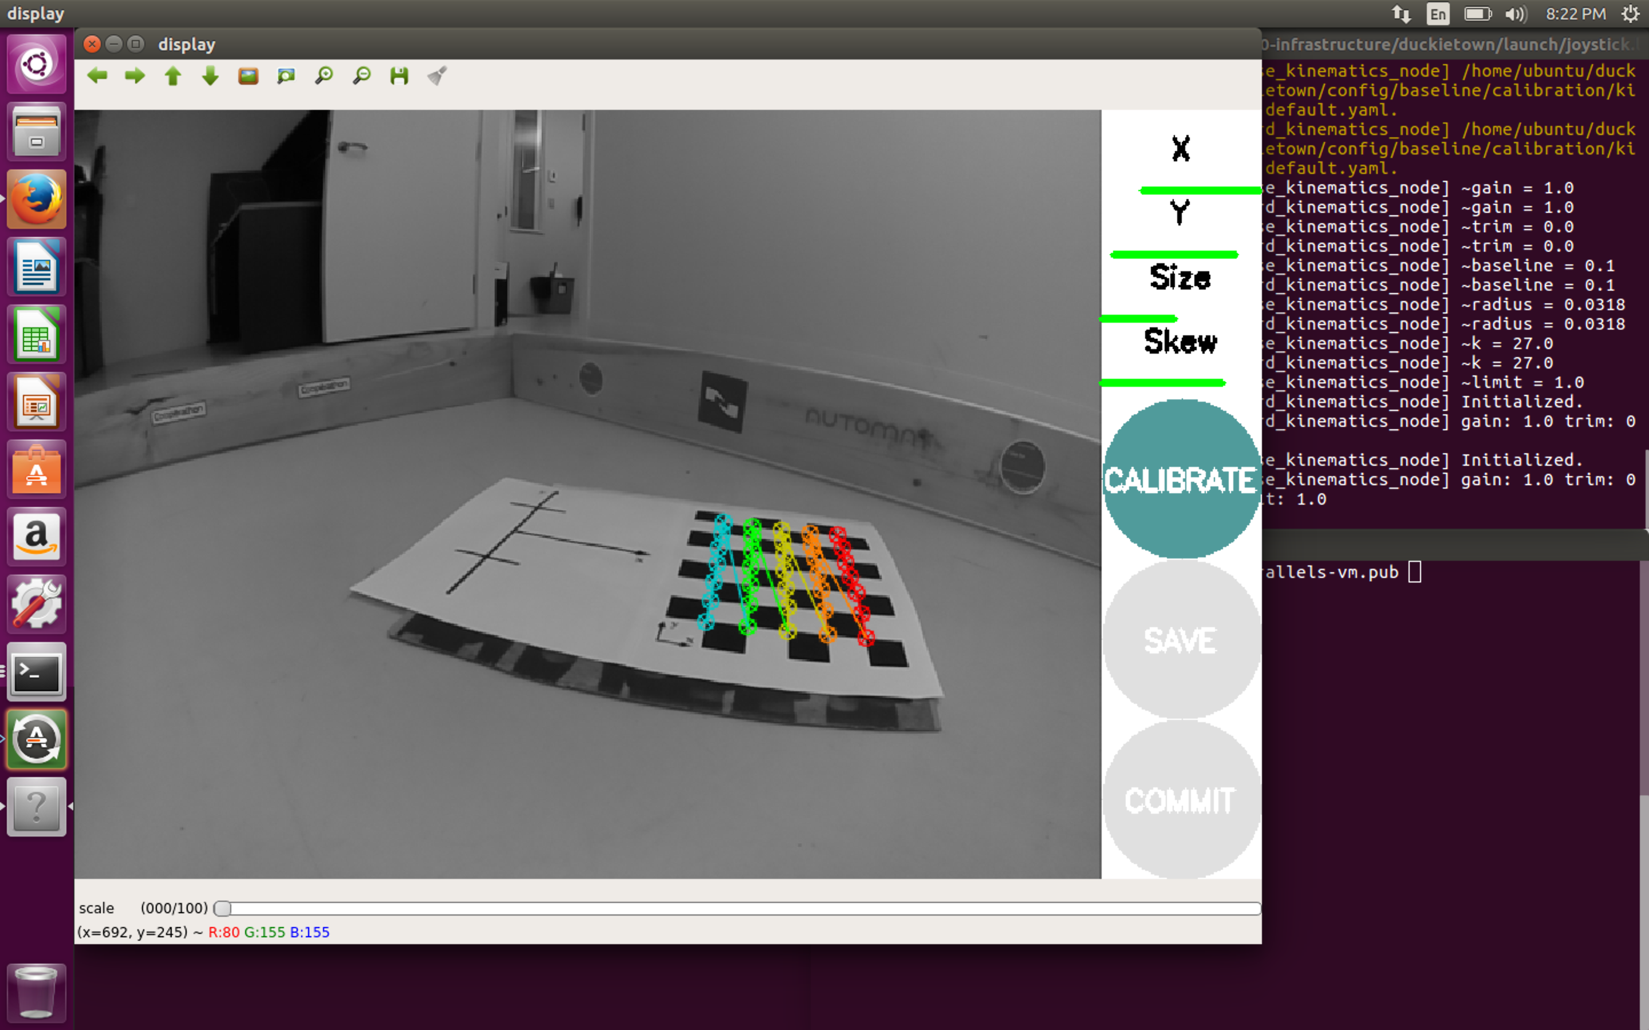
Task: Open the sound volume indicator menu
Action: pyautogui.click(x=1516, y=14)
